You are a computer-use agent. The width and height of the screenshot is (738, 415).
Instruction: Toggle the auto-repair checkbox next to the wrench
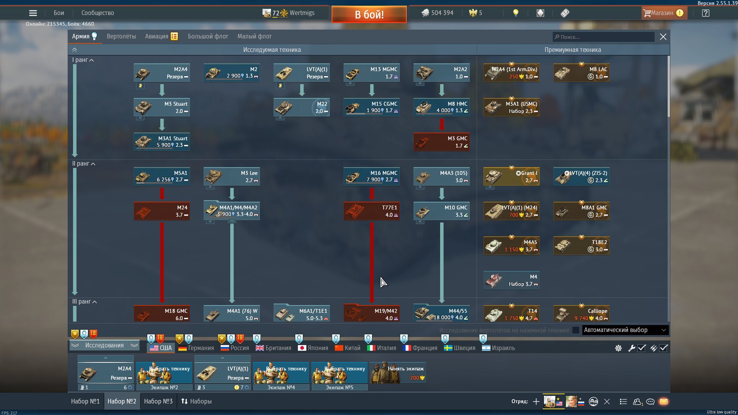click(x=642, y=348)
